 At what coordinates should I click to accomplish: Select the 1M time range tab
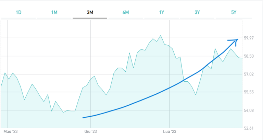54,12
